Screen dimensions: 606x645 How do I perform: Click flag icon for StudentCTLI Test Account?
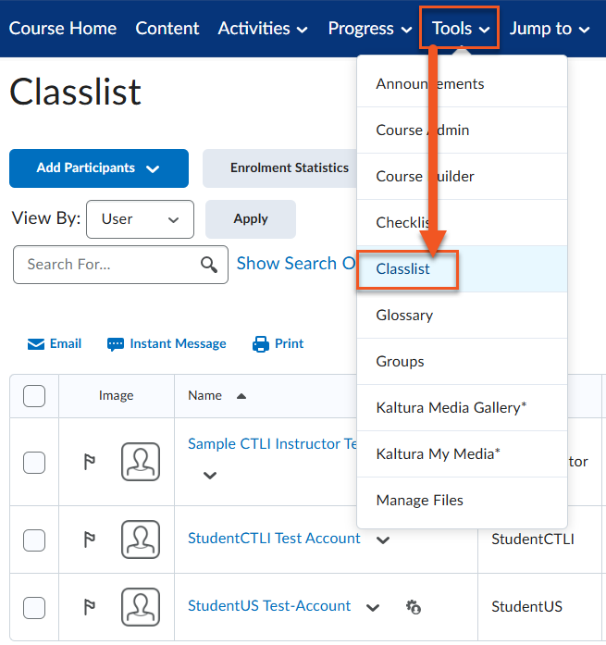coord(90,540)
